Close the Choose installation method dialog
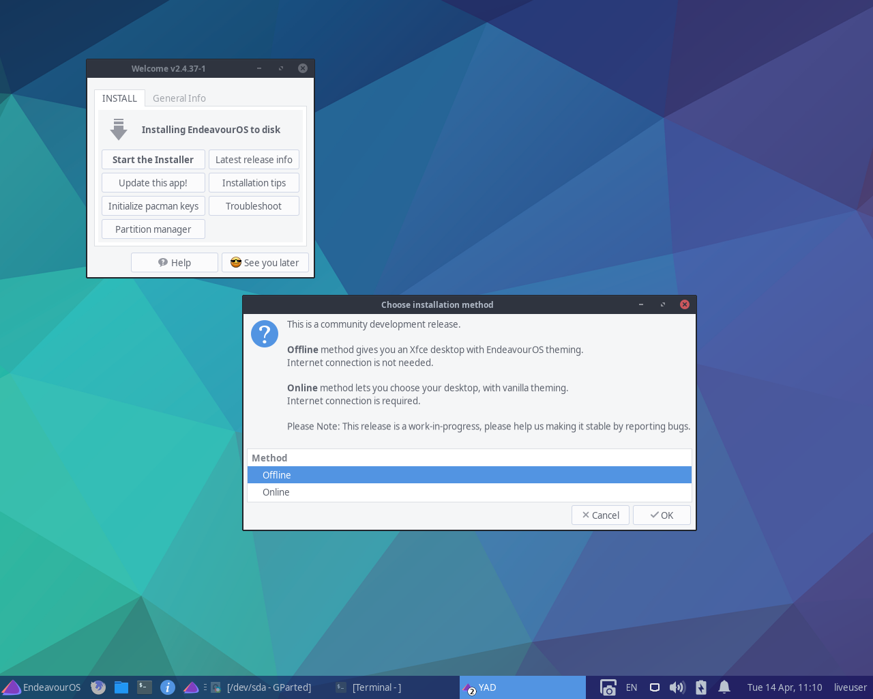This screenshot has height=699, width=873. pyautogui.click(x=685, y=304)
